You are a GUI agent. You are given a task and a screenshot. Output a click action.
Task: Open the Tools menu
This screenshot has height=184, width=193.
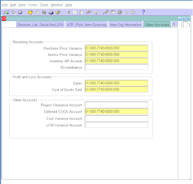click(x=44, y=5)
